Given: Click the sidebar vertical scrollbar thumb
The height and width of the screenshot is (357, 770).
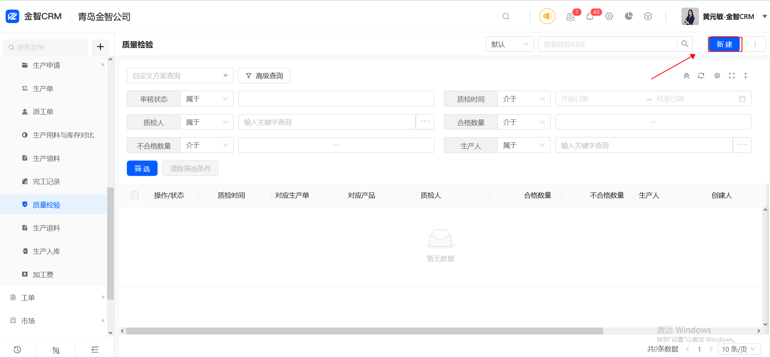Looking at the screenshot, I should [x=110, y=244].
